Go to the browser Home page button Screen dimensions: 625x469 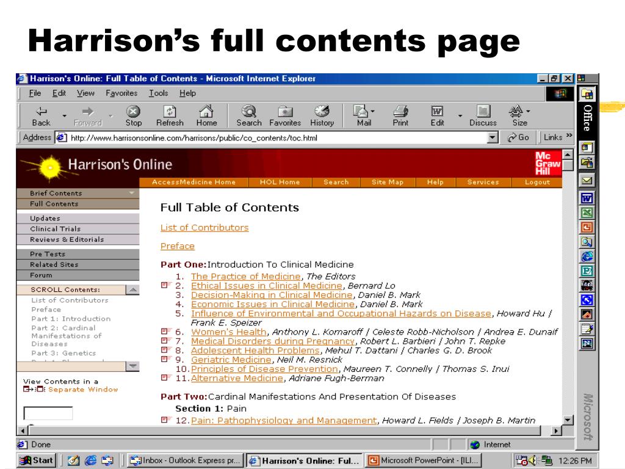click(x=206, y=115)
